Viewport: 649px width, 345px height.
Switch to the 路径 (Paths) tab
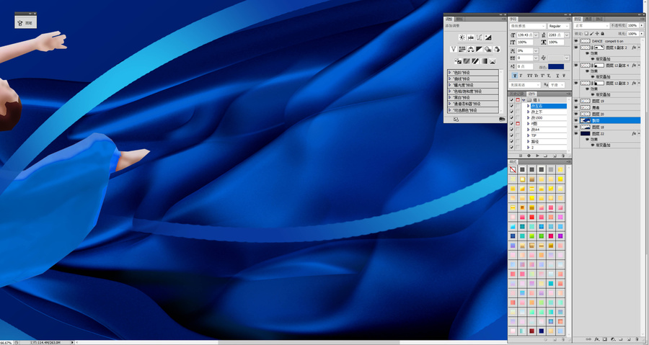pos(599,19)
